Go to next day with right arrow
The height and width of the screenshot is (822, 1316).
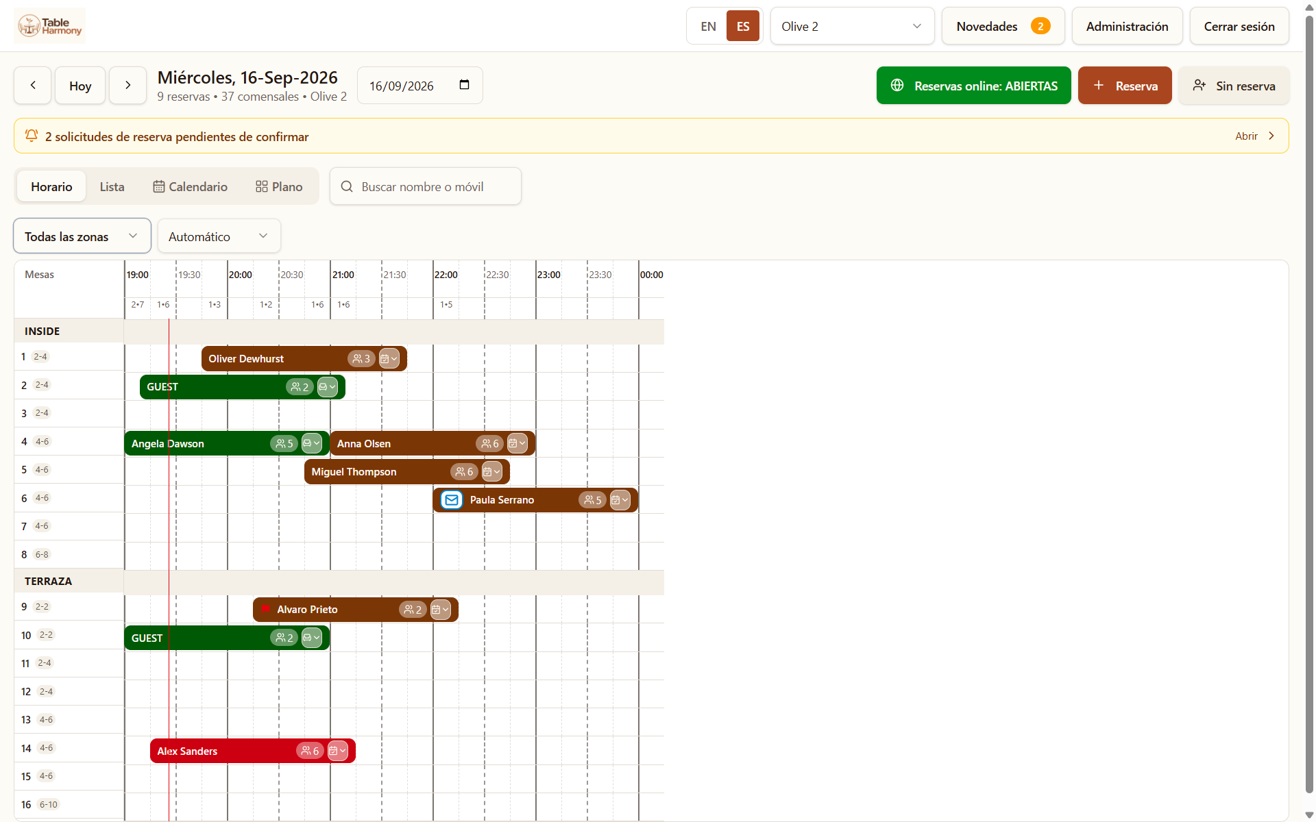(x=127, y=86)
